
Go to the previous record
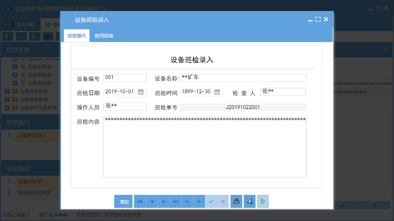[x=151, y=201]
